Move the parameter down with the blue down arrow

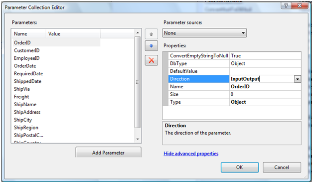(x=152, y=46)
